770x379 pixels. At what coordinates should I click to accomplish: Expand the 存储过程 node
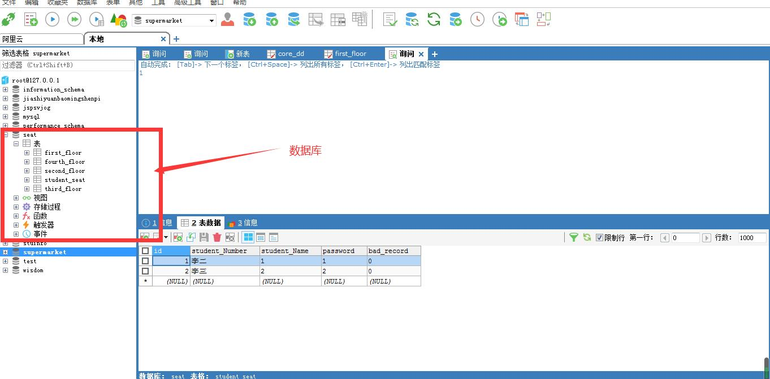pos(16,207)
